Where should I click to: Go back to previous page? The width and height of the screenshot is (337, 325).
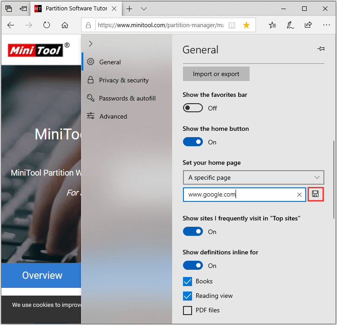pos(10,25)
